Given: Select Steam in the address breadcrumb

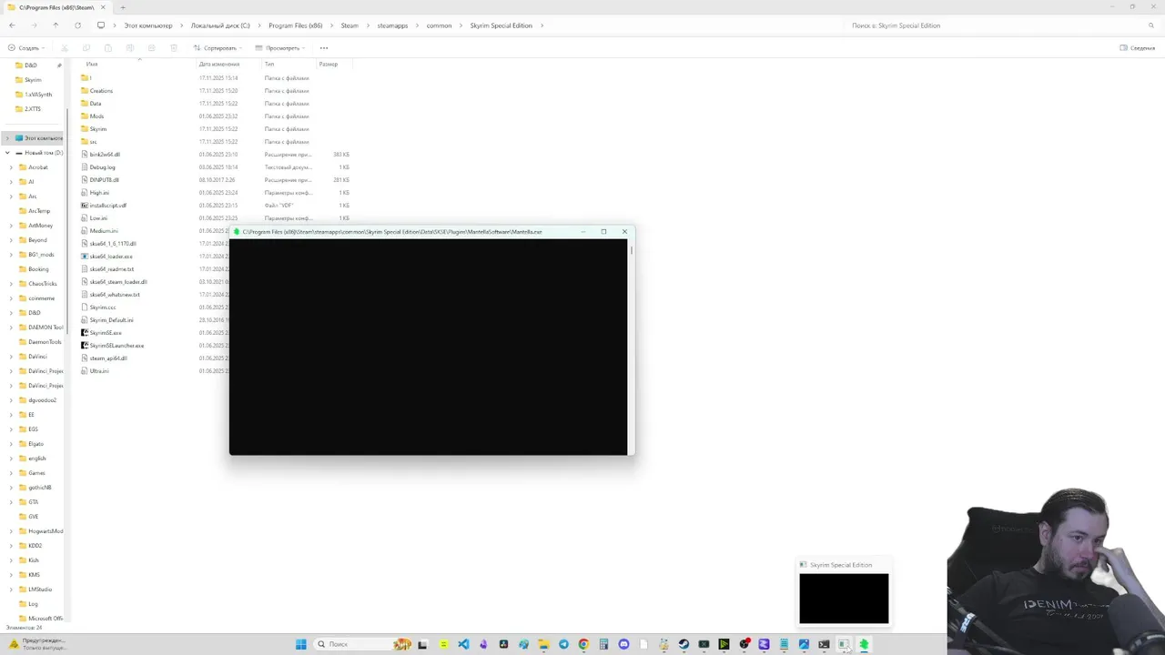Looking at the screenshot, I should point(349,25).
